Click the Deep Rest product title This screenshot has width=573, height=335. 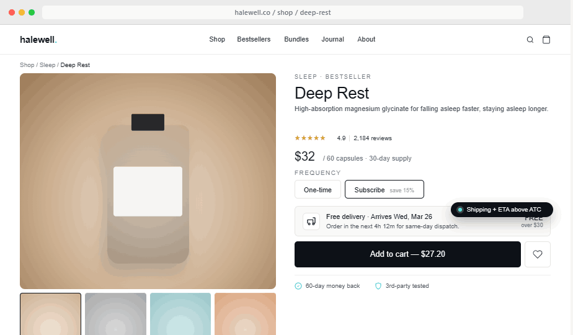(332, 93)
